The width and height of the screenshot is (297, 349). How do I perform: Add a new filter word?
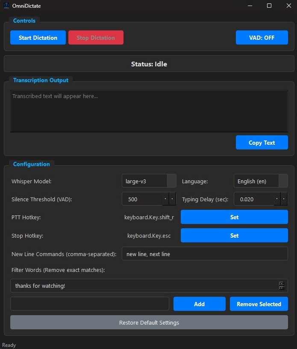(x=199, y=304)
